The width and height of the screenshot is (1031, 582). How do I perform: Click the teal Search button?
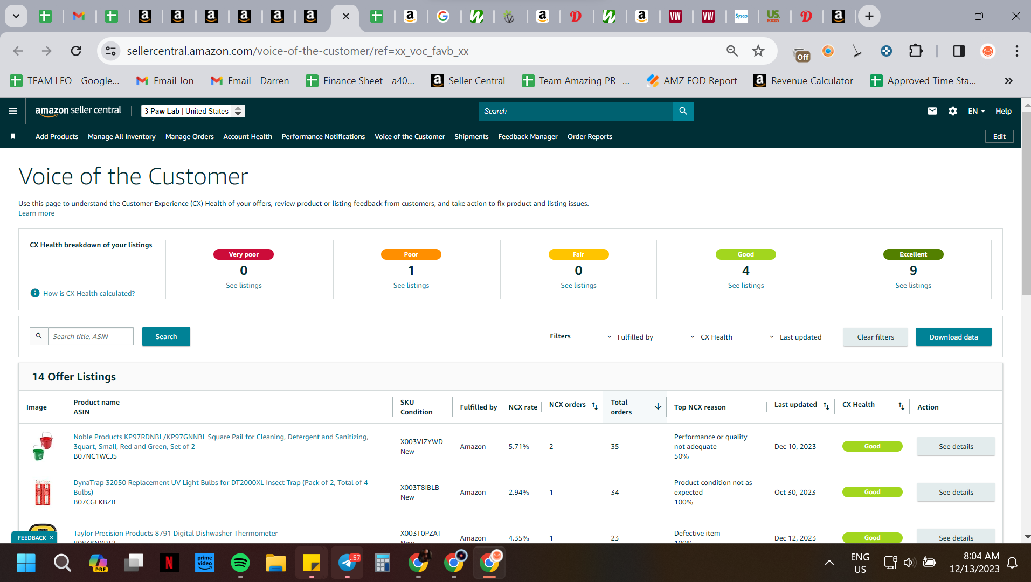click(x=166, y=336)
